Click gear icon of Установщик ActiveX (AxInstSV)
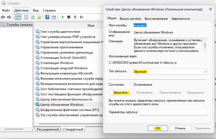 click(x=38, y=57)
